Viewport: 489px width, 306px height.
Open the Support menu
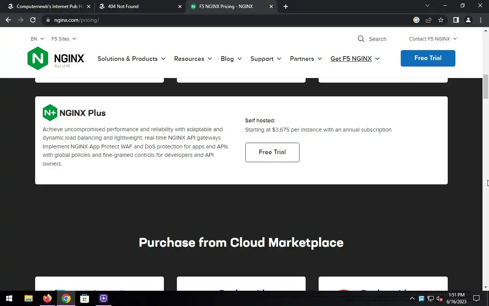(x=266, y=59)
